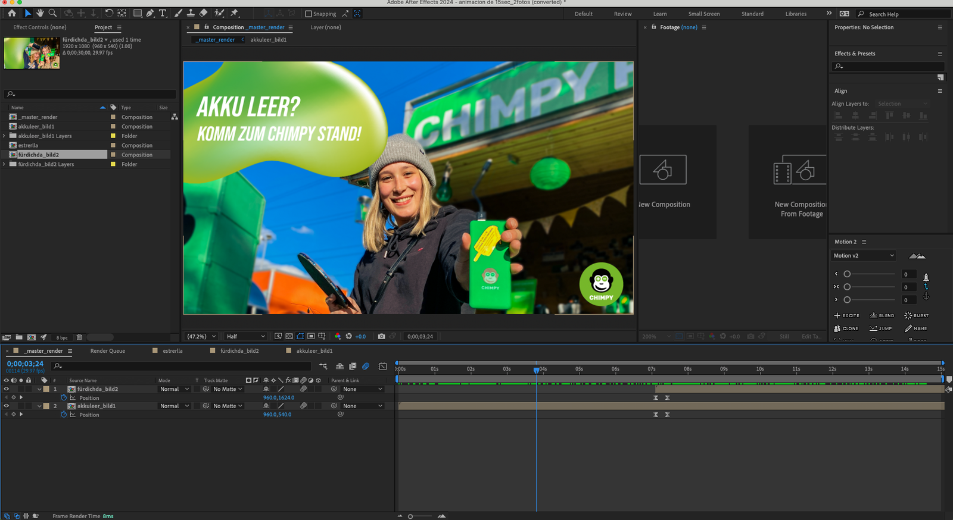The width and height of the screenshot is (953, 520).
Task: Click the 8 bpc color depth button
Action: pos(62,337)
